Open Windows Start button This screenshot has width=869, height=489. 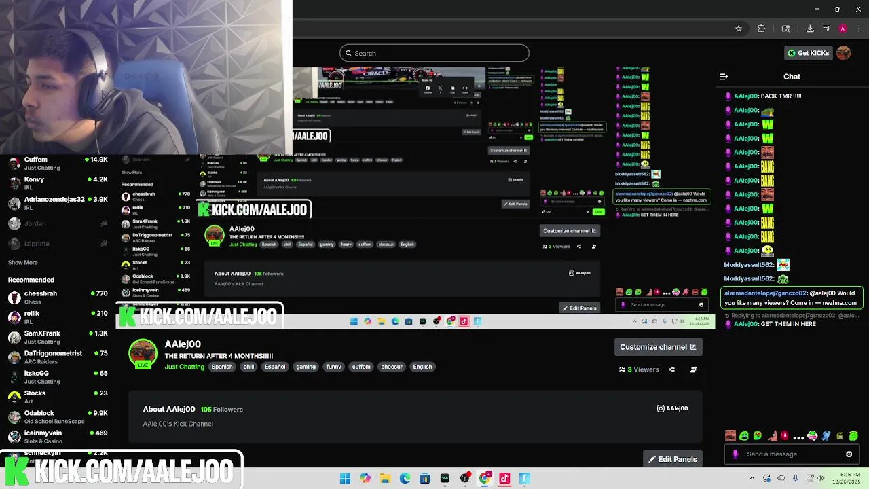(345, 478)
